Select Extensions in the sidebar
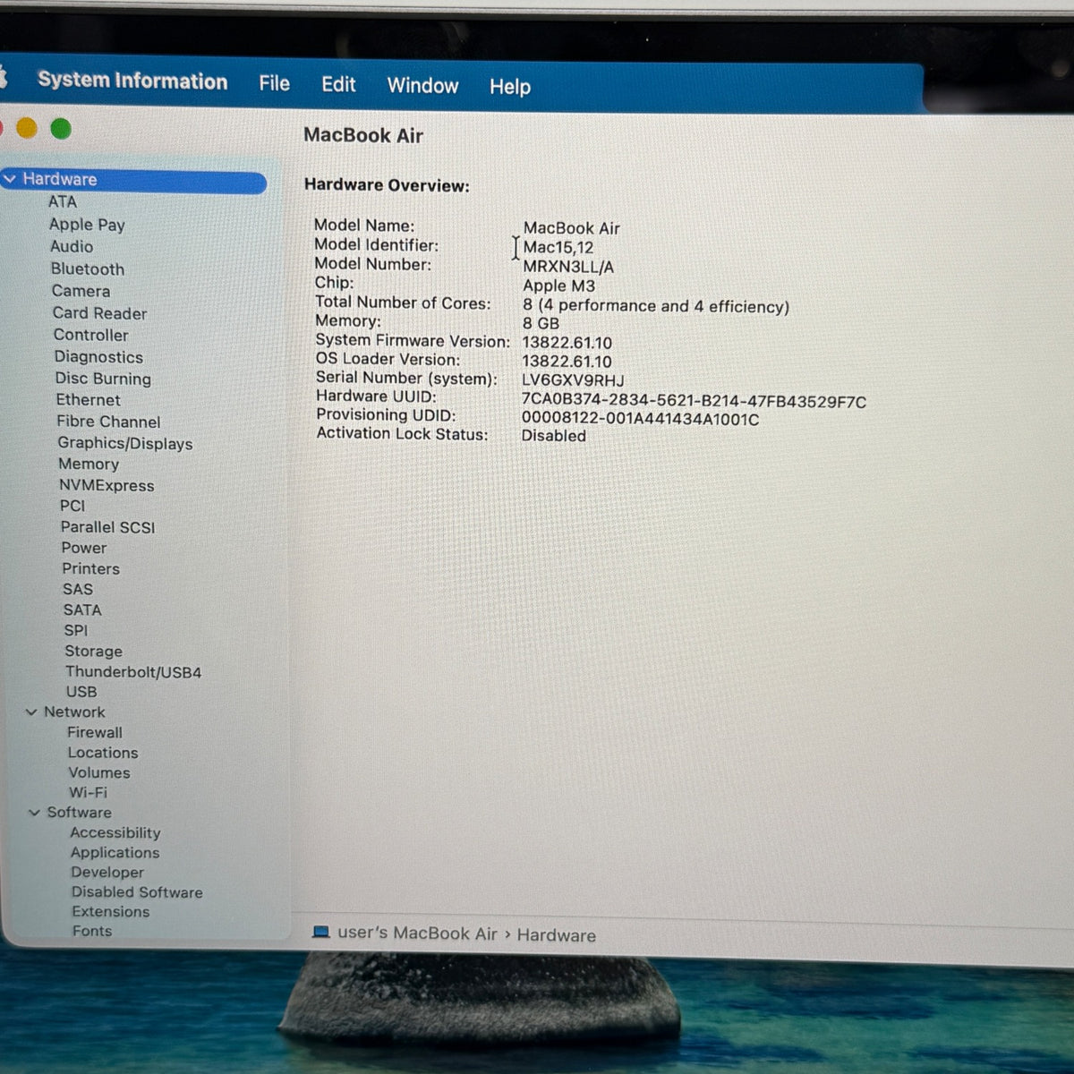The image size is (1074, 1074). (111, 912)
